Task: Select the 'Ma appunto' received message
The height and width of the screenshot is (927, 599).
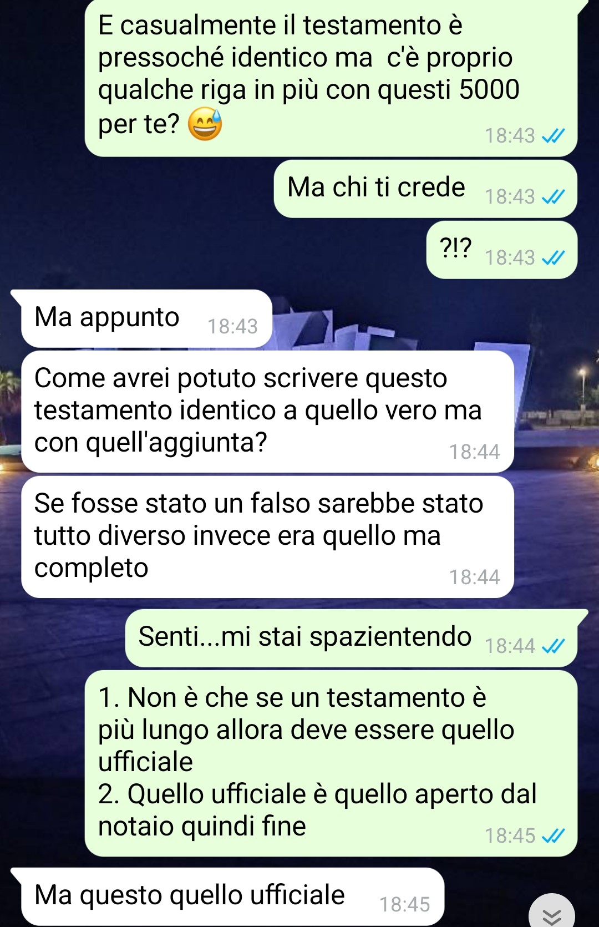Action: click(146, 318)
